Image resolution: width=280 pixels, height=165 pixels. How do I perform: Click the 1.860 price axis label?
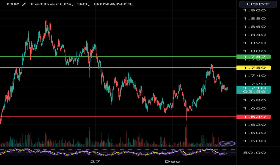(254, 27)
